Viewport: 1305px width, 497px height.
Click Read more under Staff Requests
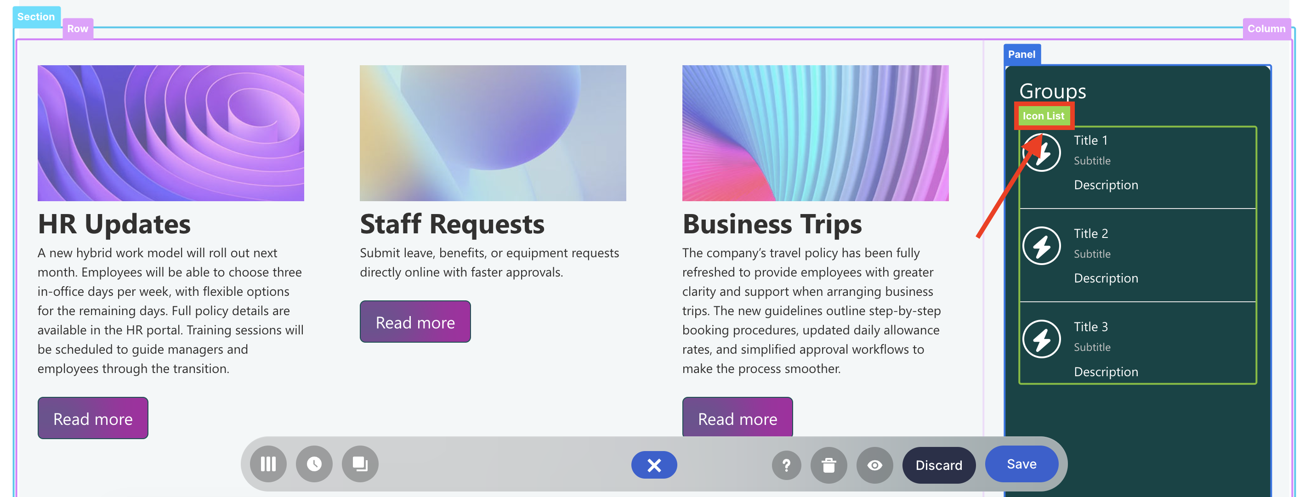415,322
